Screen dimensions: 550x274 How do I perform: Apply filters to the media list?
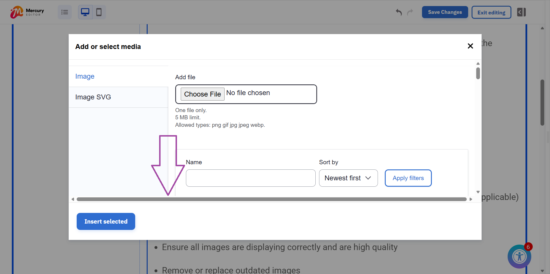click(408, 178)
